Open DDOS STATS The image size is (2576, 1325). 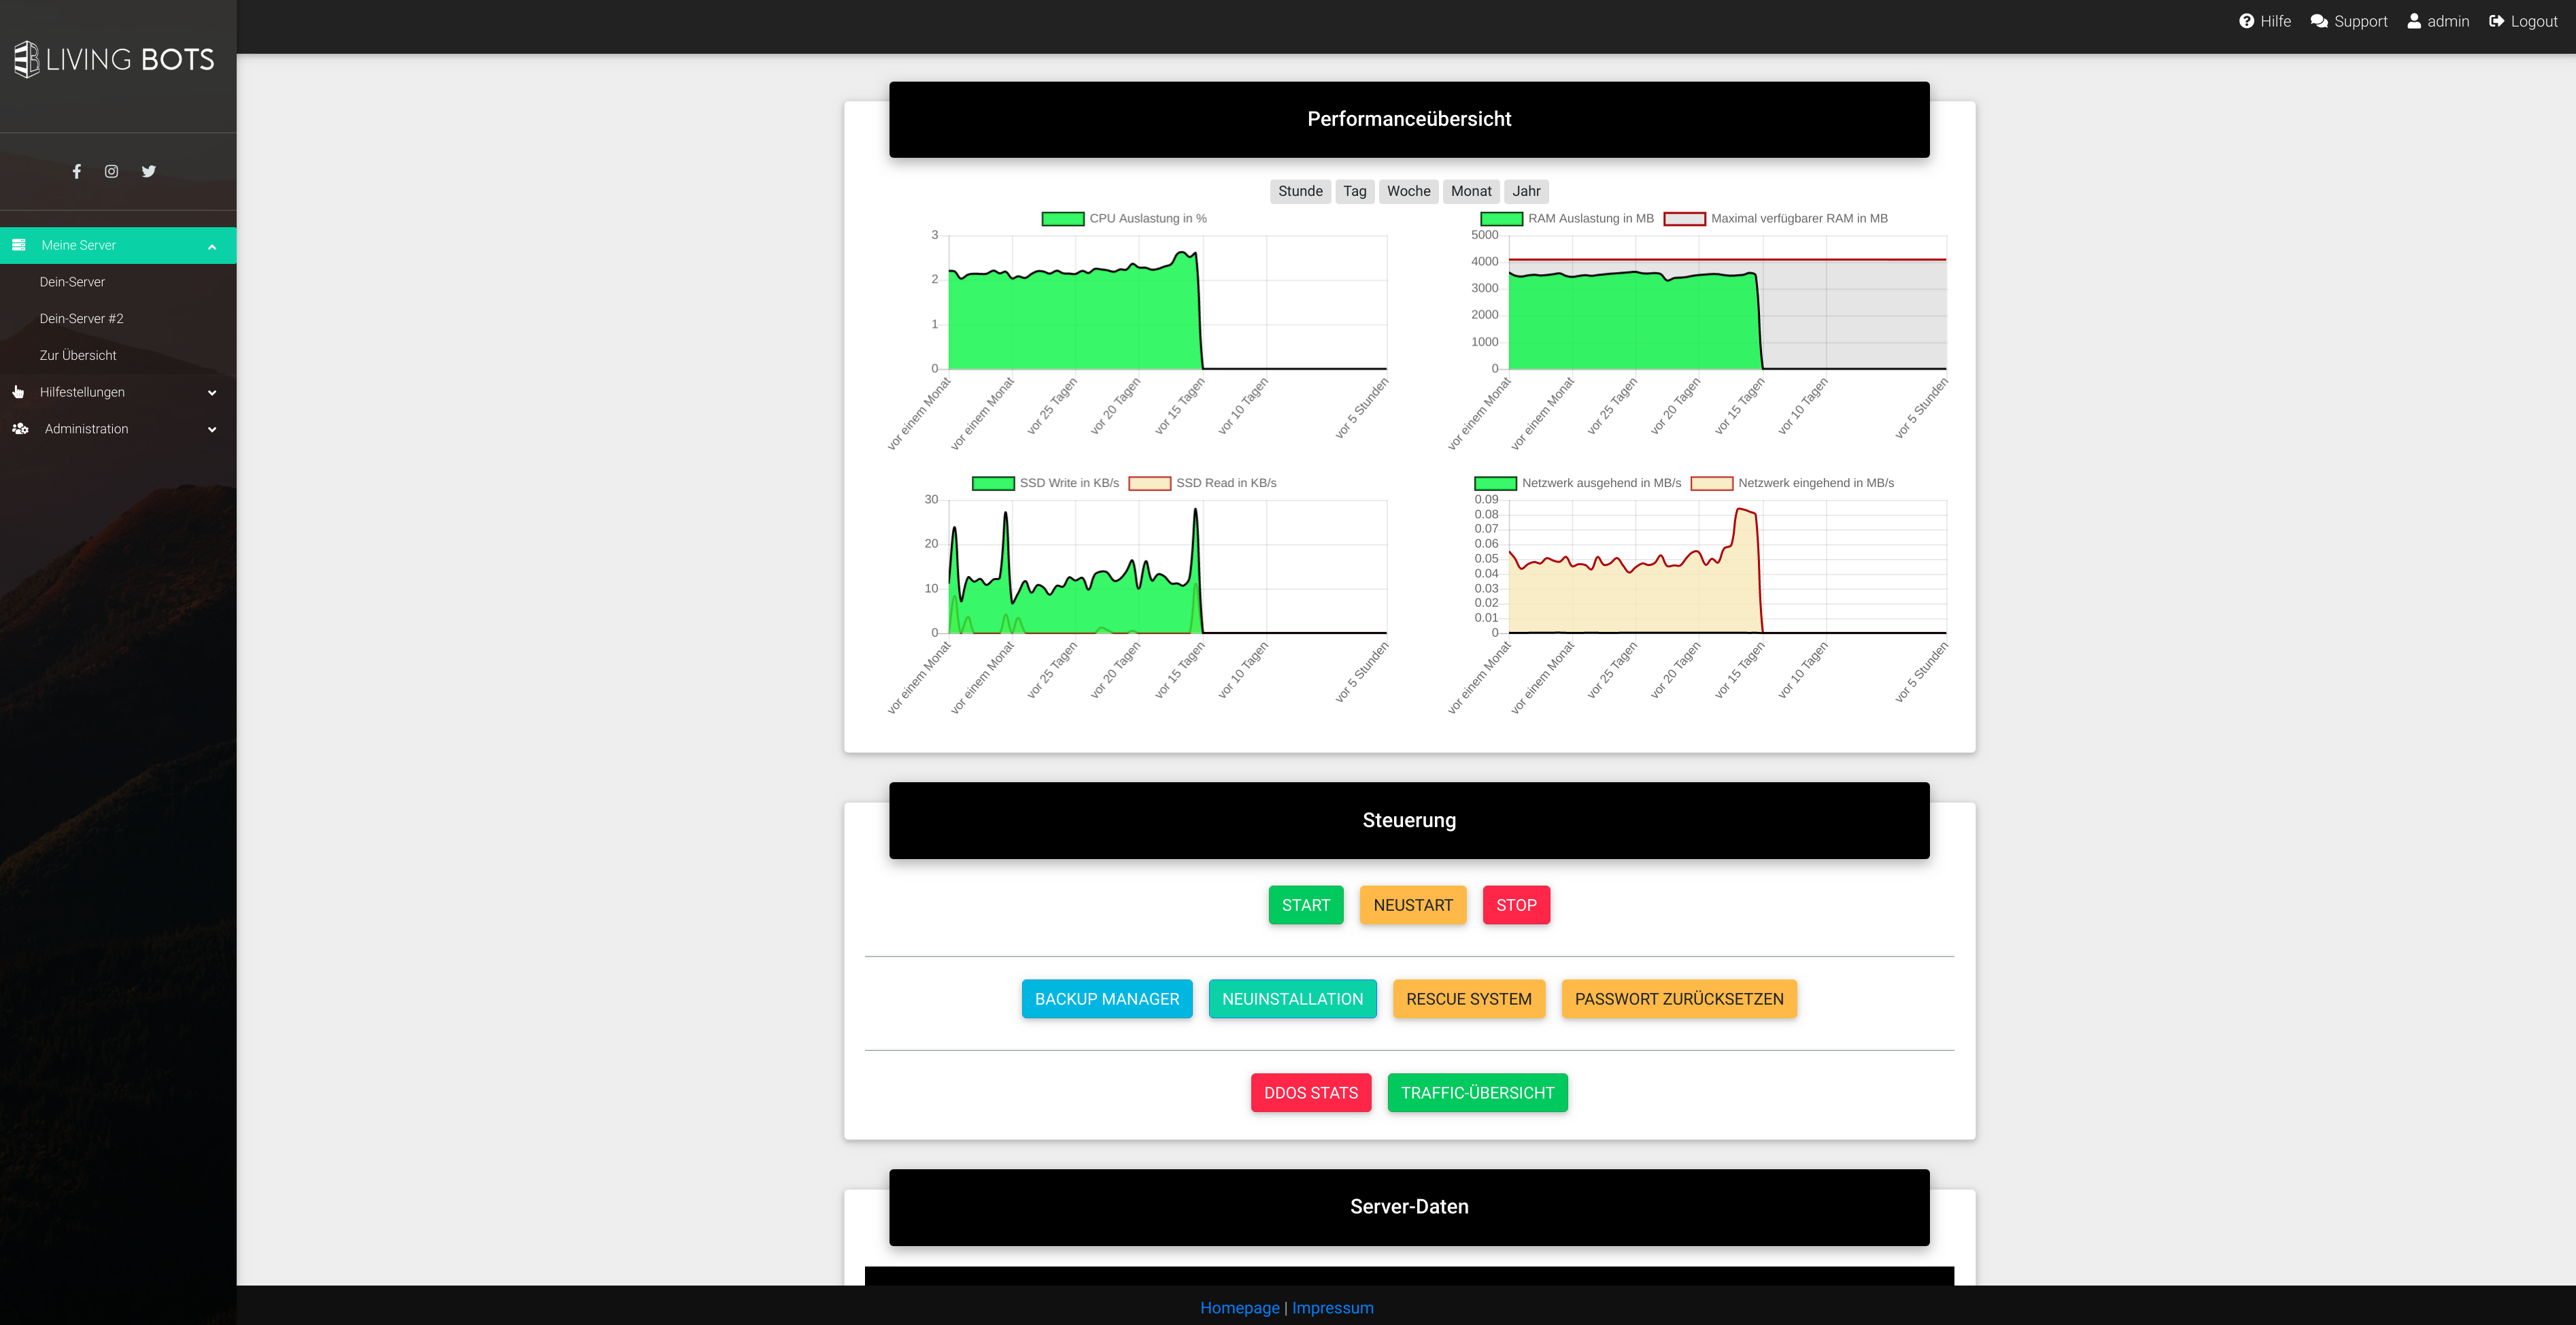tap(1310, 1094)
